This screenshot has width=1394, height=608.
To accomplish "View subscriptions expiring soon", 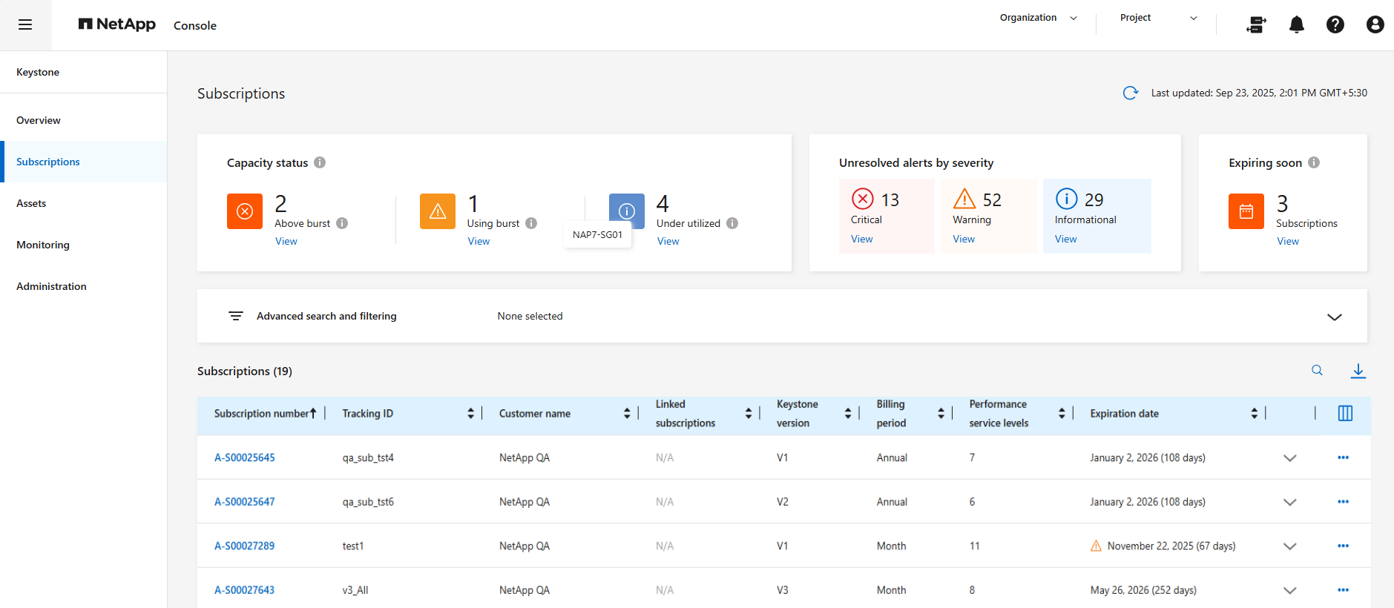I will tap(1287, 241).
